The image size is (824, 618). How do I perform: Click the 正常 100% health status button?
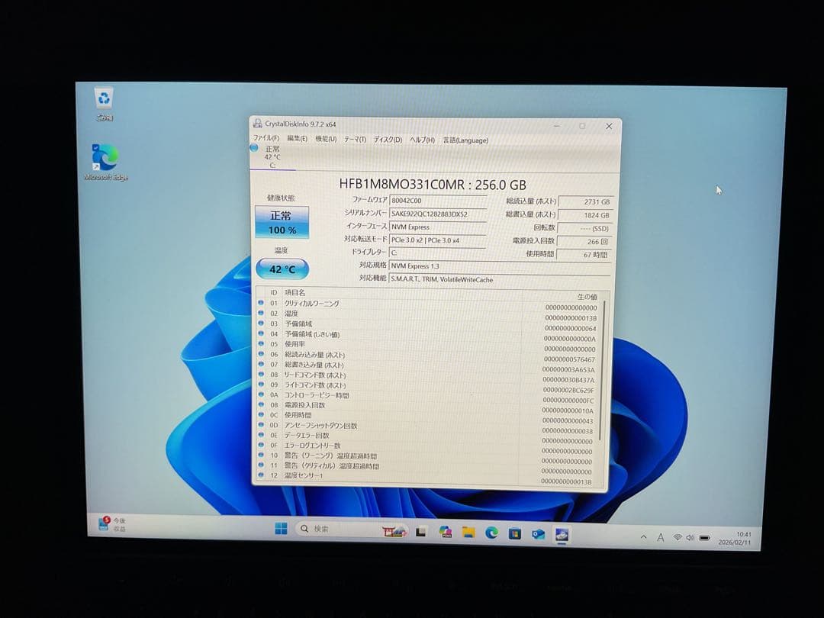[282, 222]
